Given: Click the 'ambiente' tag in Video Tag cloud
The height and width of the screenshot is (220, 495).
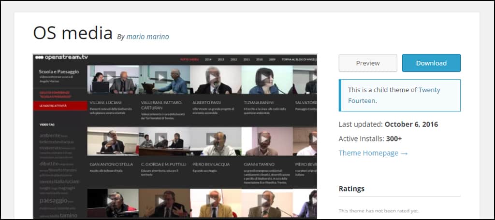Looking at the screenshot, I should (x=49, y=136).
